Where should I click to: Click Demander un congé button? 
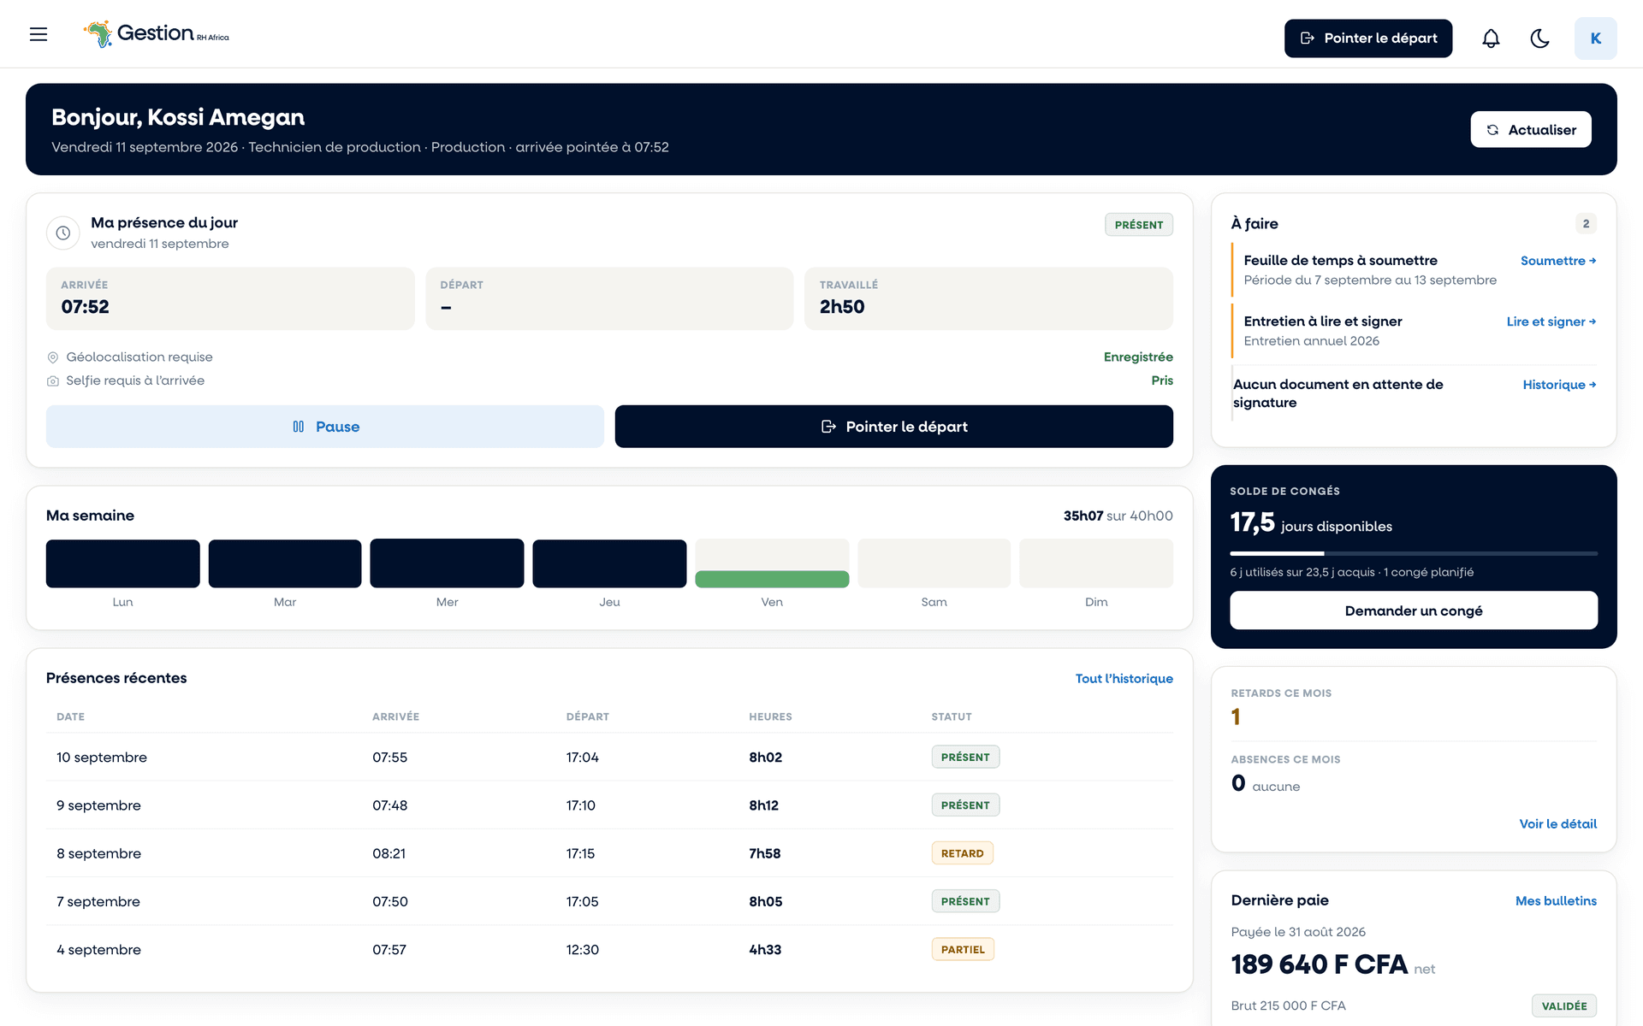pos(1414,610)
